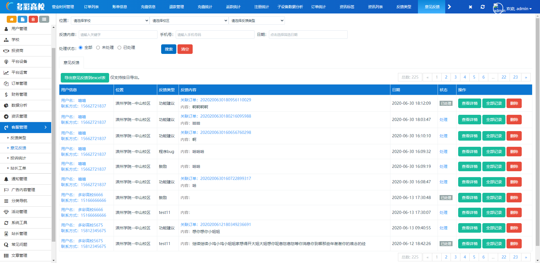This screenshot has height=263, width=540.
Task: Go to page 23 in bottom pagination
Action: click(x=516, y=257)
